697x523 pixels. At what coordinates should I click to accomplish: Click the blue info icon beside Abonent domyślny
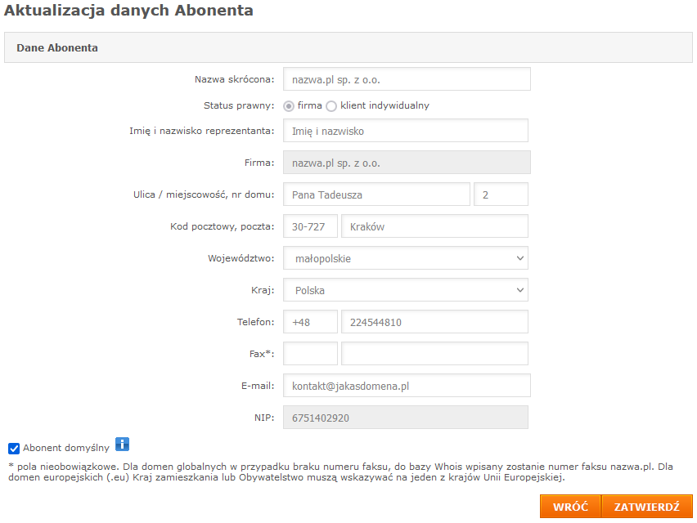122,444
